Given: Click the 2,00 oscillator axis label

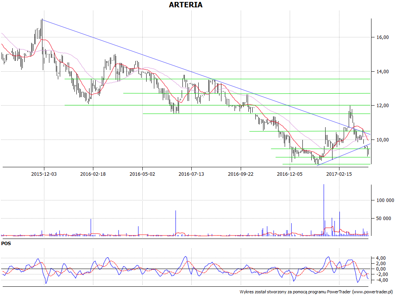Looking at the screenshot, I should pyautogui.click(x=380, y=264).
